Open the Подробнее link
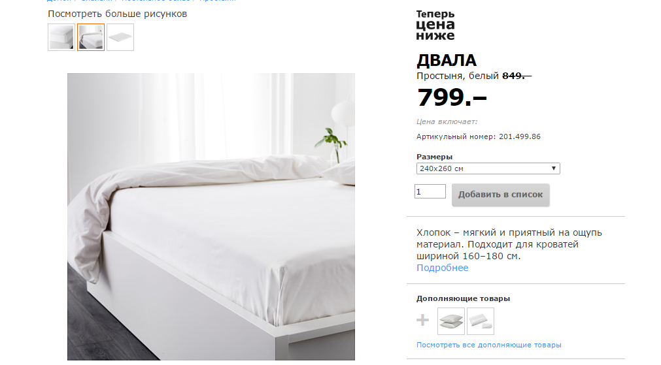 [x=442, y=268]
